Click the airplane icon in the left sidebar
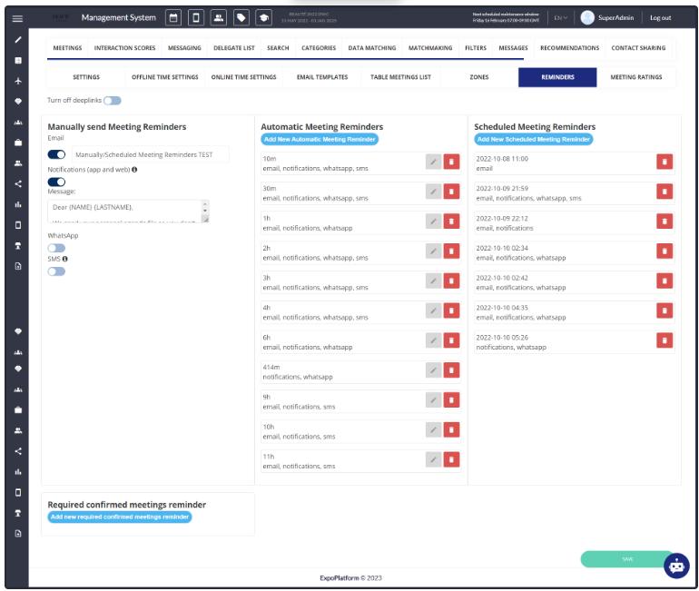The image size is (699, 591). [x=18, y=81]
